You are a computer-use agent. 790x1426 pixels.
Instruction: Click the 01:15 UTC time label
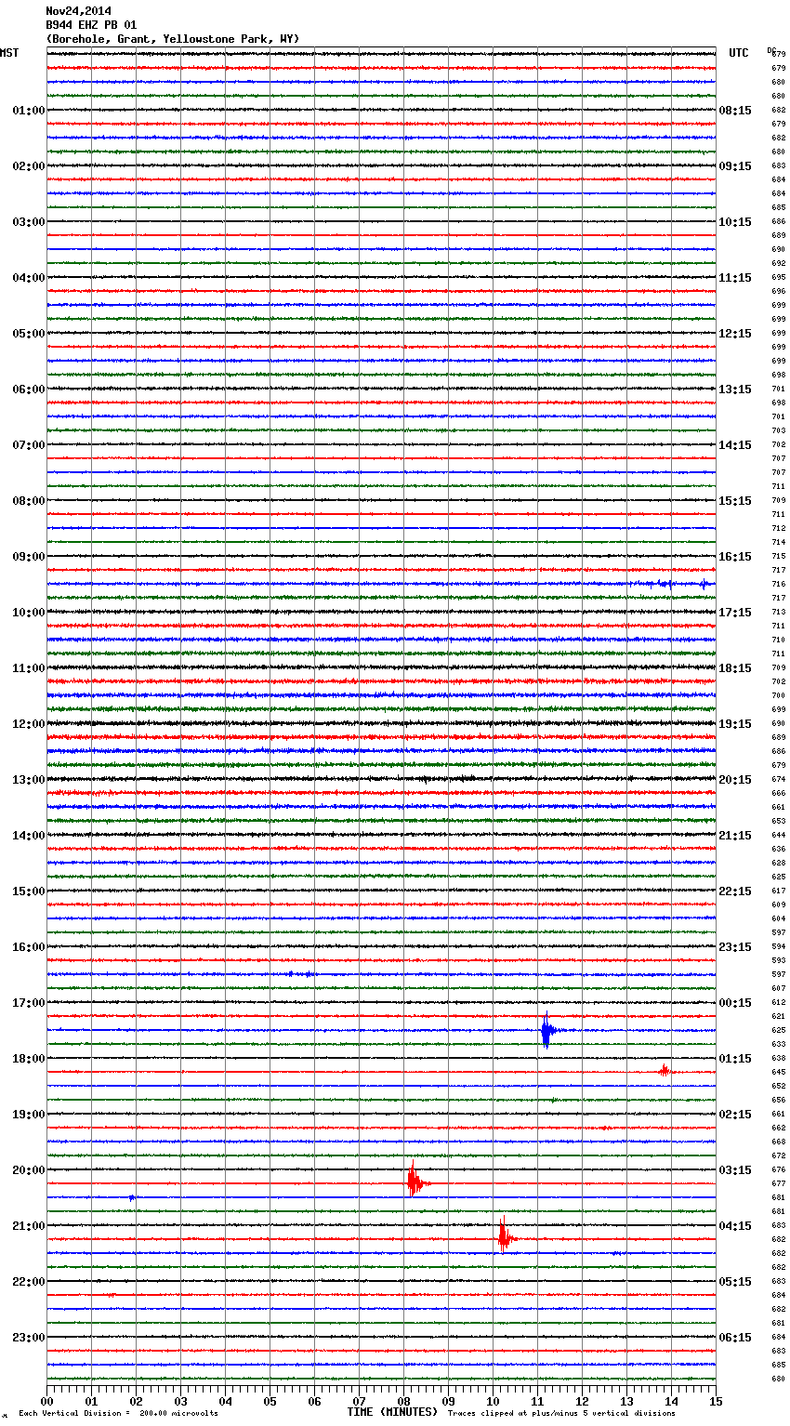coord(735,1059)
